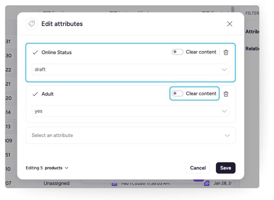
Task: Click the purple icon beside Feb 11 date
Action: tap(114, 184)
